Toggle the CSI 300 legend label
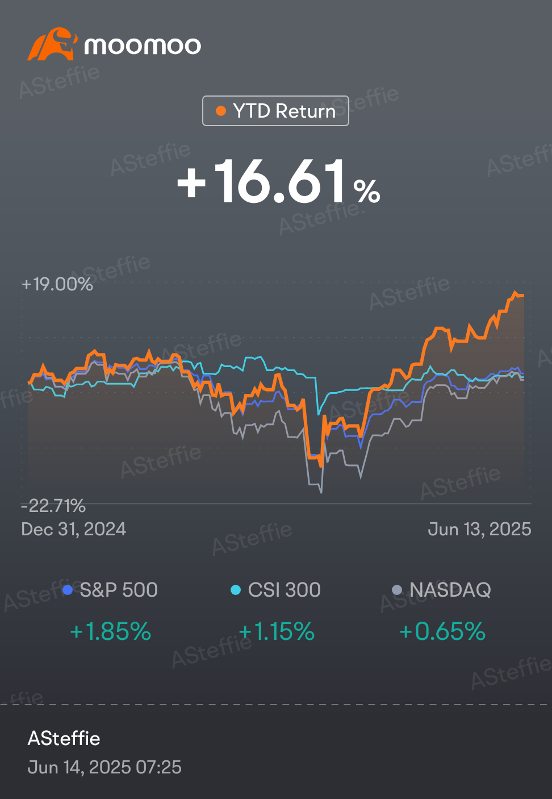552x799 pixels. tap(284, 590)
